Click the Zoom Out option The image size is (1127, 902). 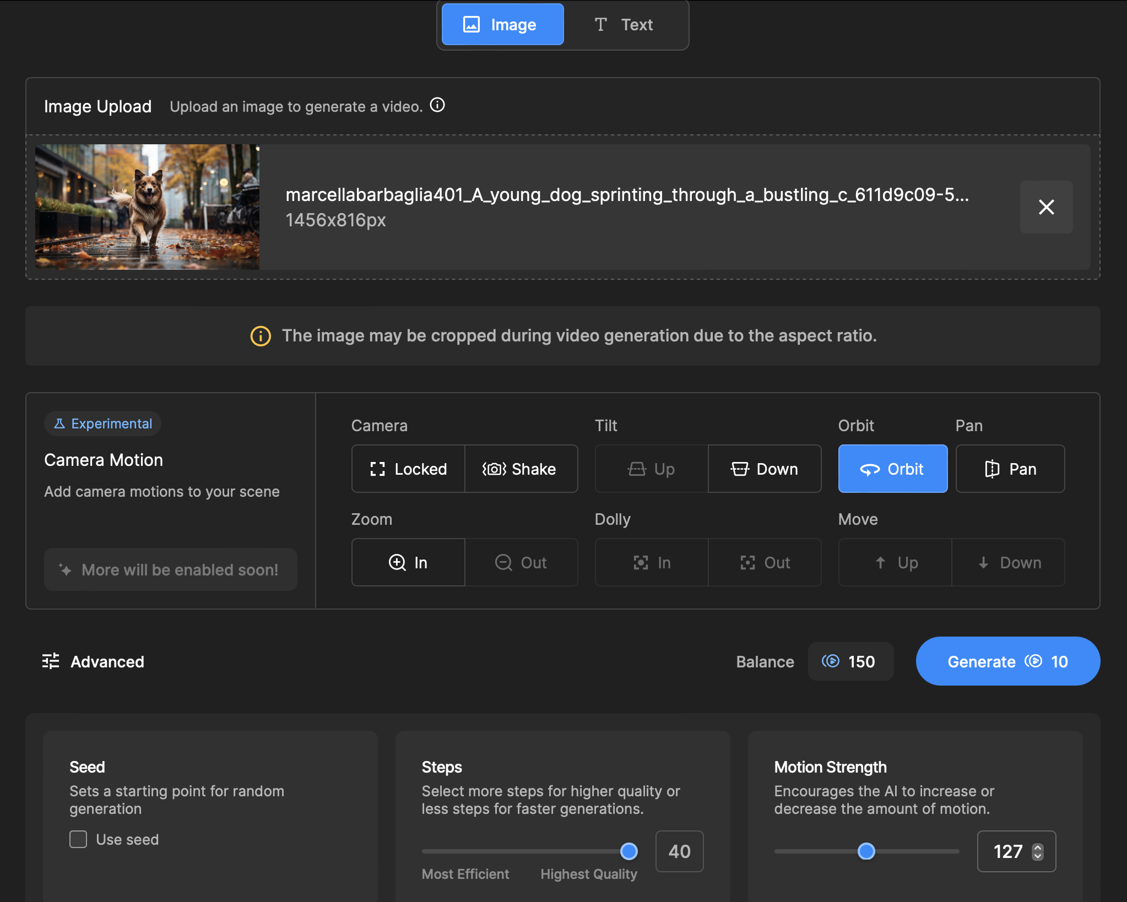[521, 562]
